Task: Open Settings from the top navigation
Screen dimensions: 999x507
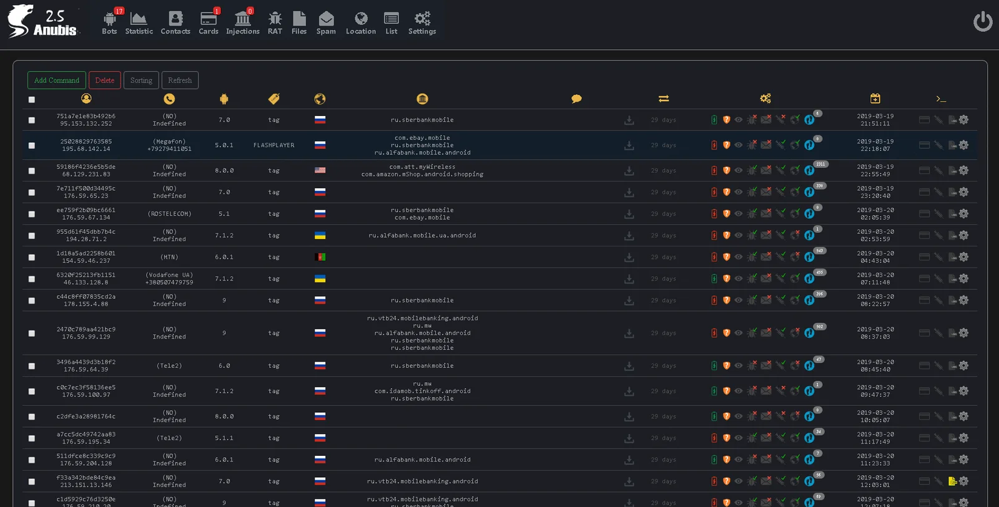Action: tap(422, 23)
